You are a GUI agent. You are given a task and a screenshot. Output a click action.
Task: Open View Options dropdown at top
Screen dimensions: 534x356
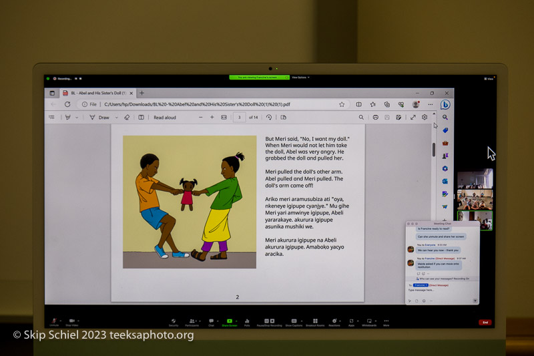(x=300, y=77)
